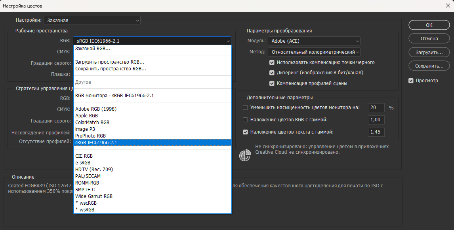Close the Настройка цветов dialog
This screenshot has width=454, height=230.
coord(448,6)
